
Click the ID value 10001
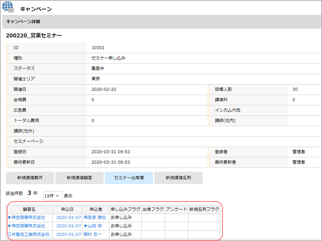pyautogui.click(x=98, y=48)
